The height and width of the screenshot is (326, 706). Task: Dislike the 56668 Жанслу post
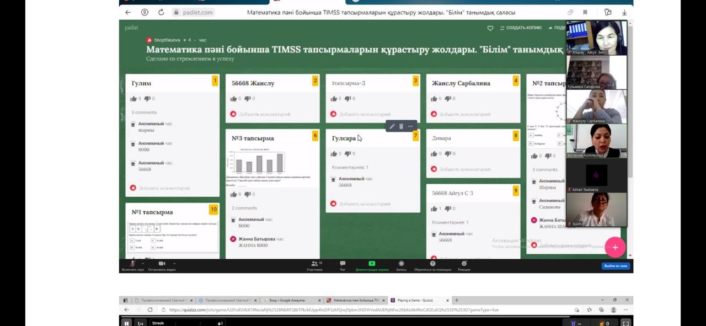[x=248, y=99]
